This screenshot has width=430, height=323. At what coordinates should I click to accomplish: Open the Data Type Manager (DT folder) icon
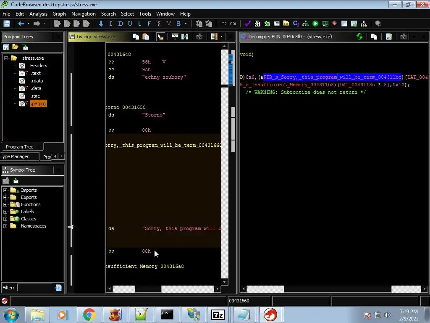point(286,24)
